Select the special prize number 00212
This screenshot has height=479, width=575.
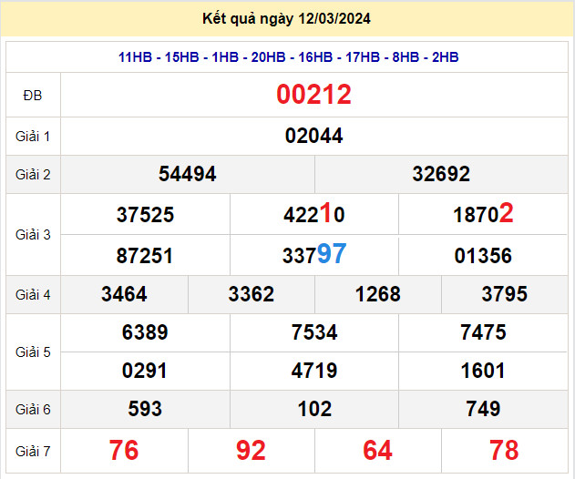[313, 95]
